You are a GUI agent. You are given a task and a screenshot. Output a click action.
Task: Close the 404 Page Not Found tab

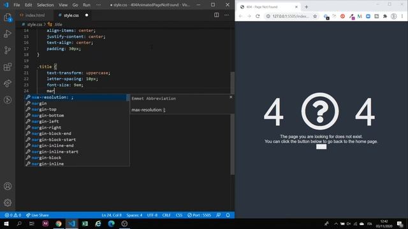(296, 7)
